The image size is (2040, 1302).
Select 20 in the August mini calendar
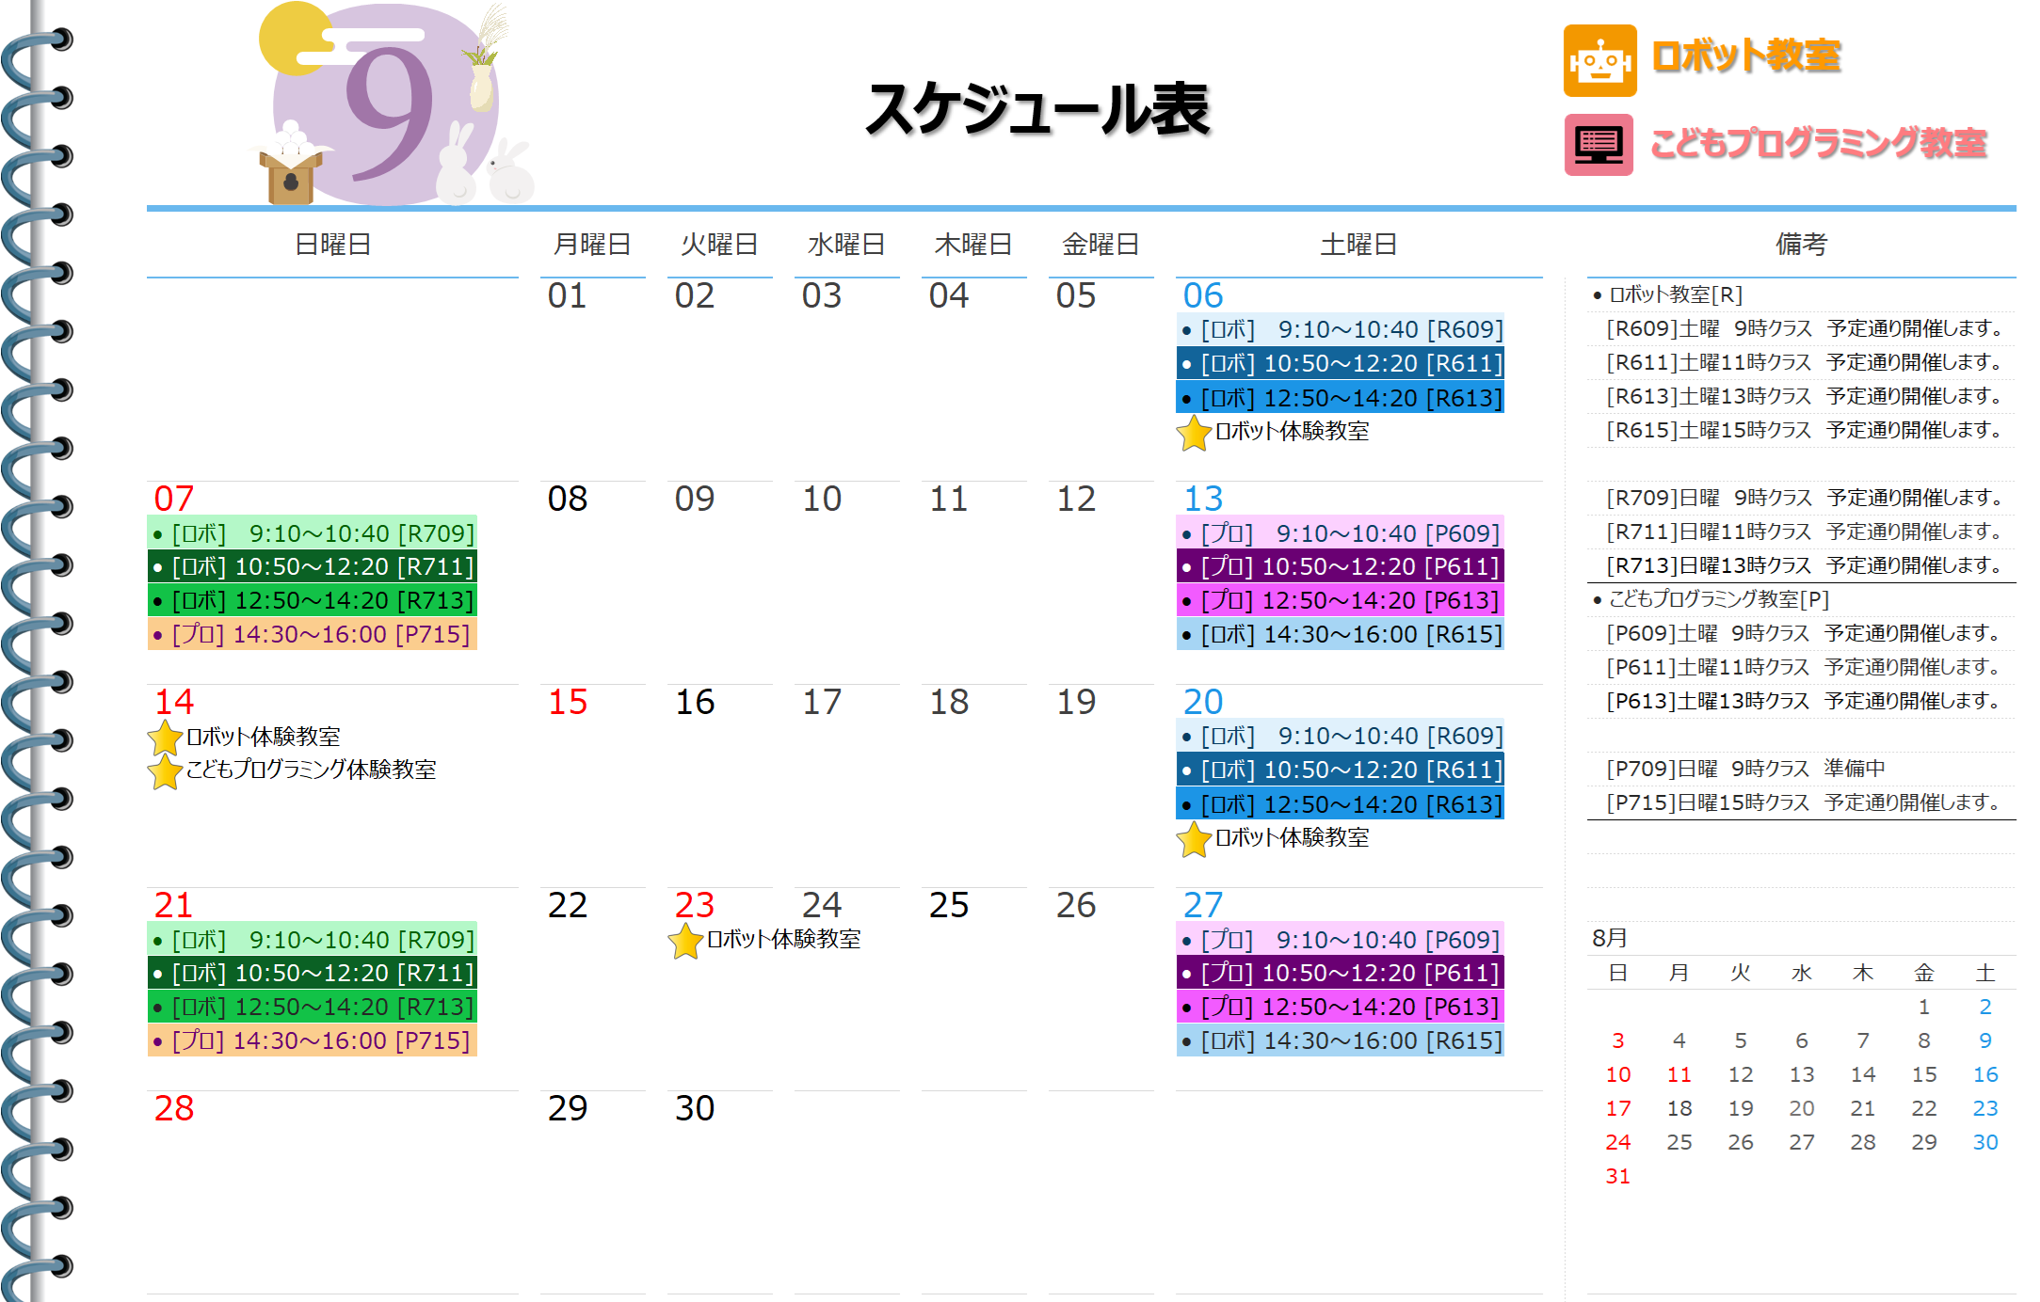(1801, 1108)
